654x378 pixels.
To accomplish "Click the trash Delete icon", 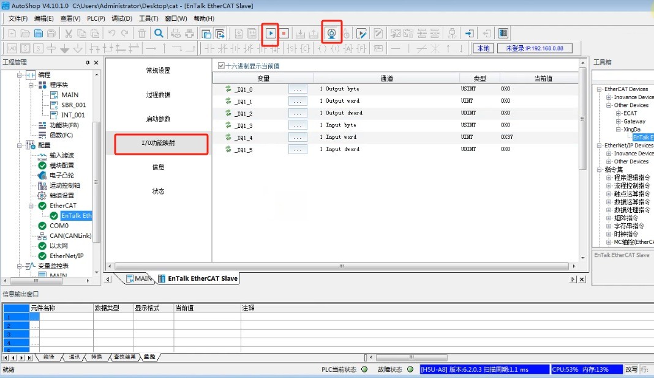I will click(142, 34).
